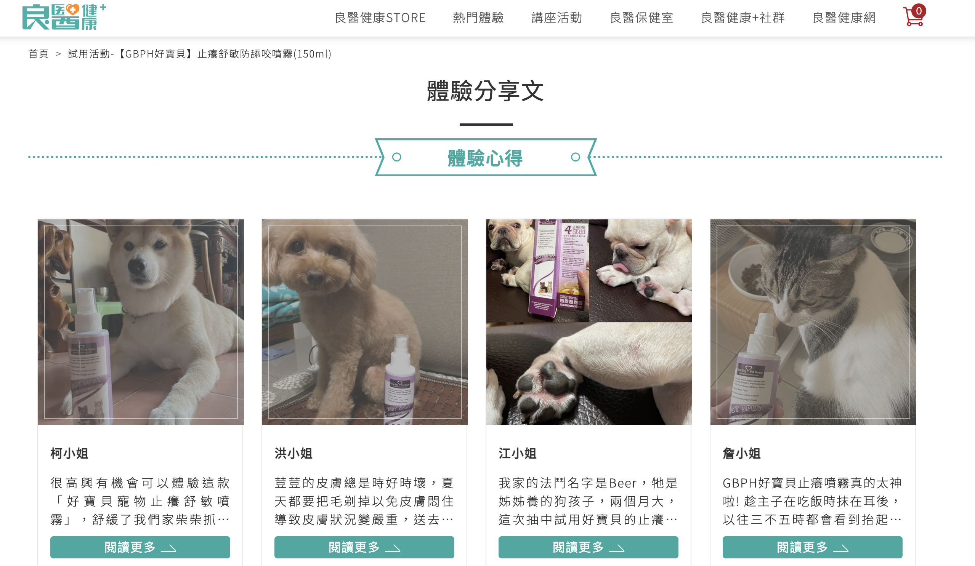Open the French bulldog collage thumbnail

coord(589,322)
